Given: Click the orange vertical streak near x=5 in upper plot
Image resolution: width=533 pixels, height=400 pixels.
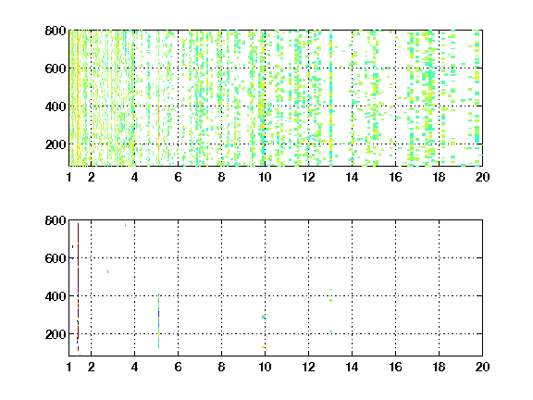Looking at the screenshot, I should coord(158,132).
